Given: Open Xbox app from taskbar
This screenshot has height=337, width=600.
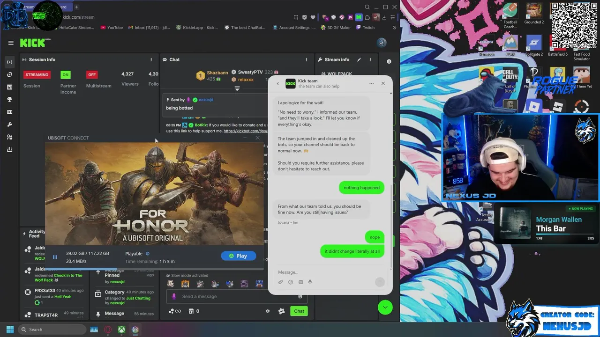Looking at the screenshot, I should [121, 330].
